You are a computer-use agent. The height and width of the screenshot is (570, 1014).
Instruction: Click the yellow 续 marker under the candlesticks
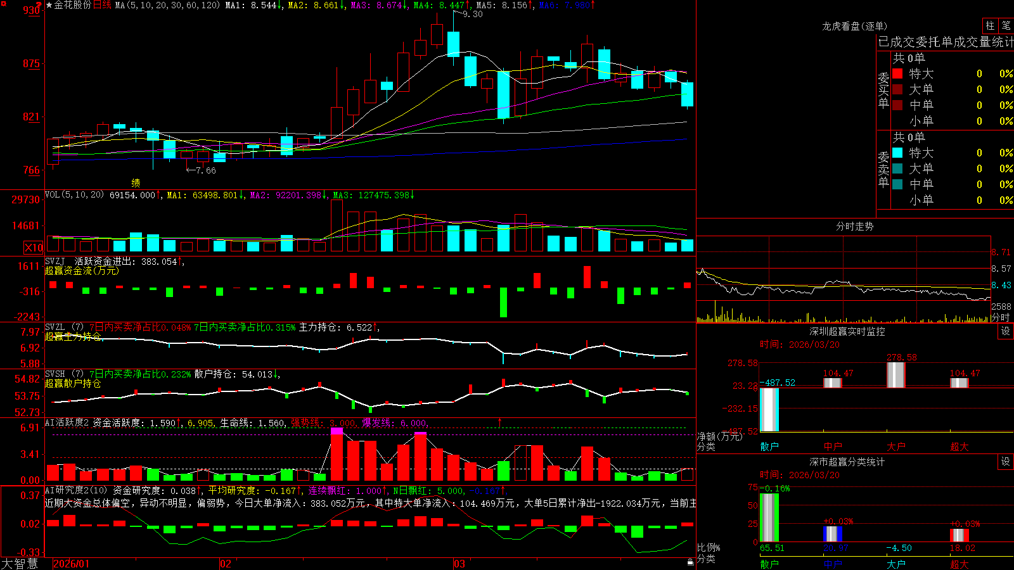click(136, 183)
